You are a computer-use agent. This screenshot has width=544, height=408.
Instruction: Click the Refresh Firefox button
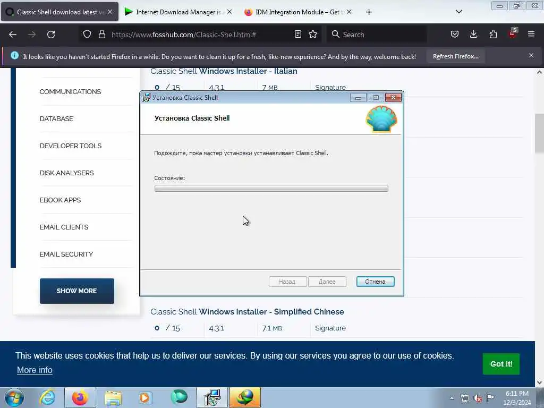(x=455, y=56)
